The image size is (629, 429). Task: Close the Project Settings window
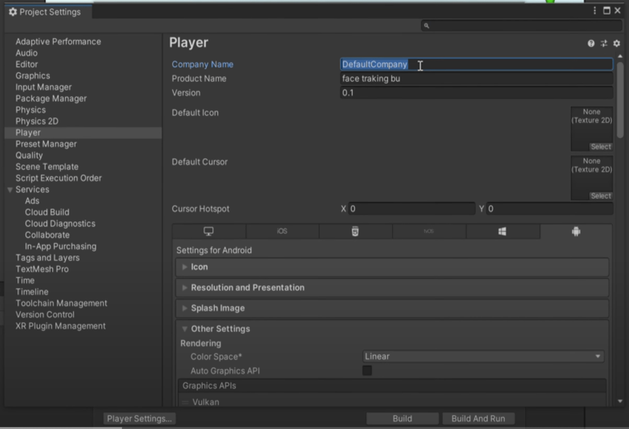click(x=618, y=11)
